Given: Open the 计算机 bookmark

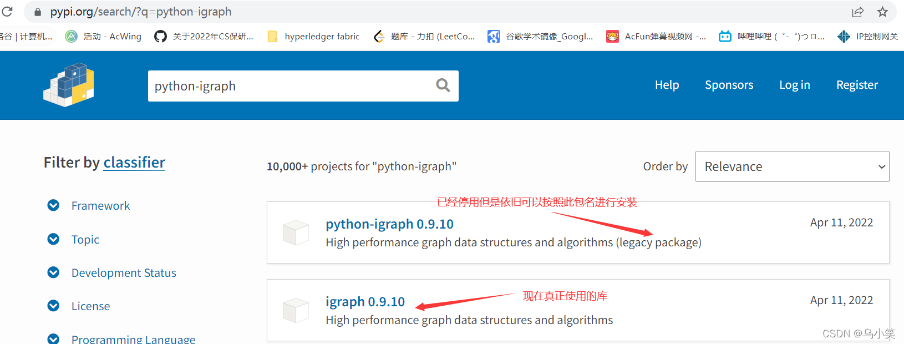Looking at the screenshot, I should click(x=26, y=37).
